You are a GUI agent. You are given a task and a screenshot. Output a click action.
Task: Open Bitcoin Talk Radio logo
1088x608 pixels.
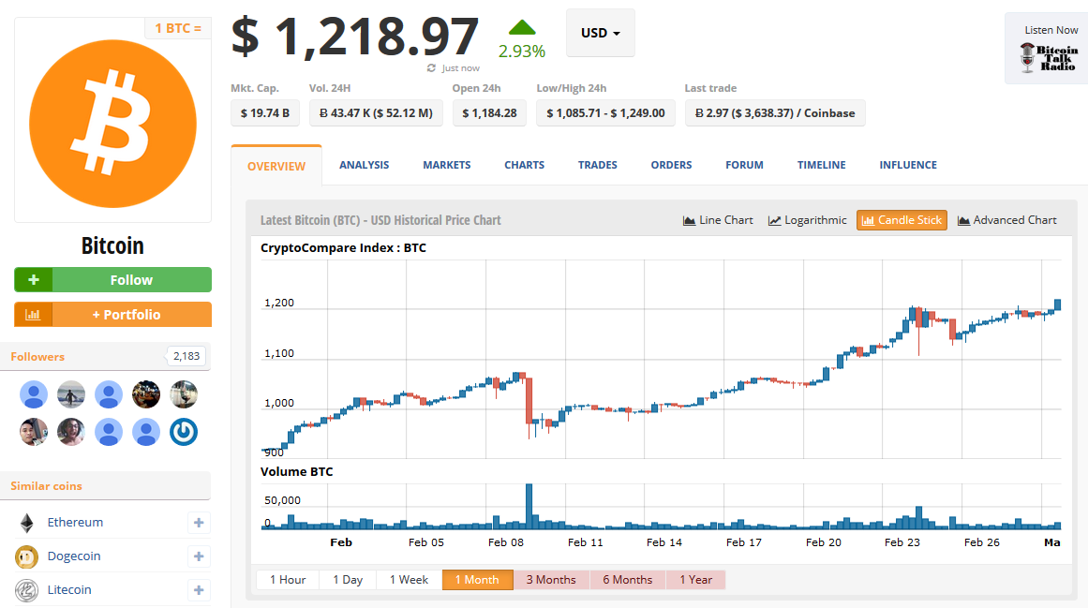click(1049, 59)
